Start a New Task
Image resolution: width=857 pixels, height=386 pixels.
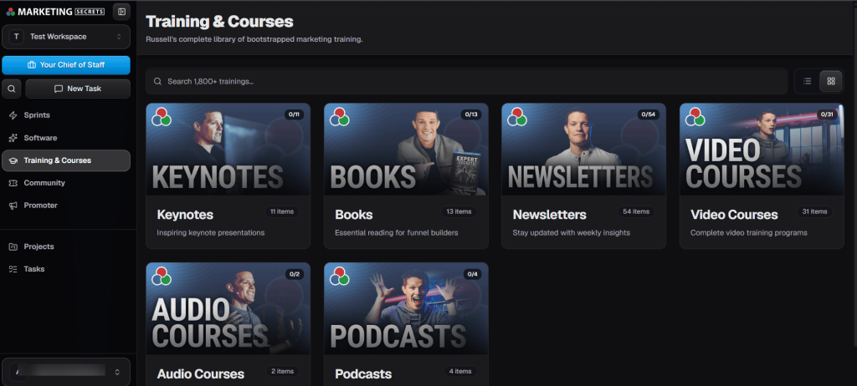point(78,89)
